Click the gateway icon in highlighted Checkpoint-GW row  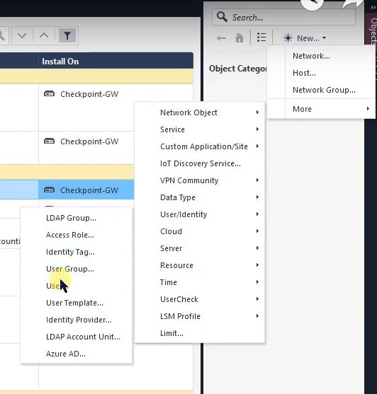[49, 190]
